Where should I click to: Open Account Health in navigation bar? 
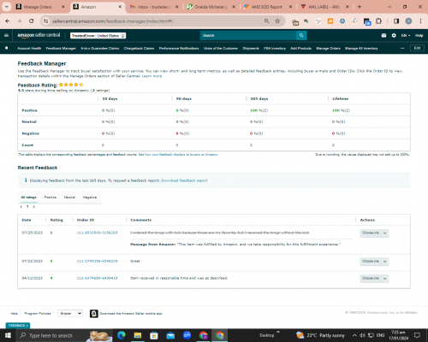coord(29,48)
